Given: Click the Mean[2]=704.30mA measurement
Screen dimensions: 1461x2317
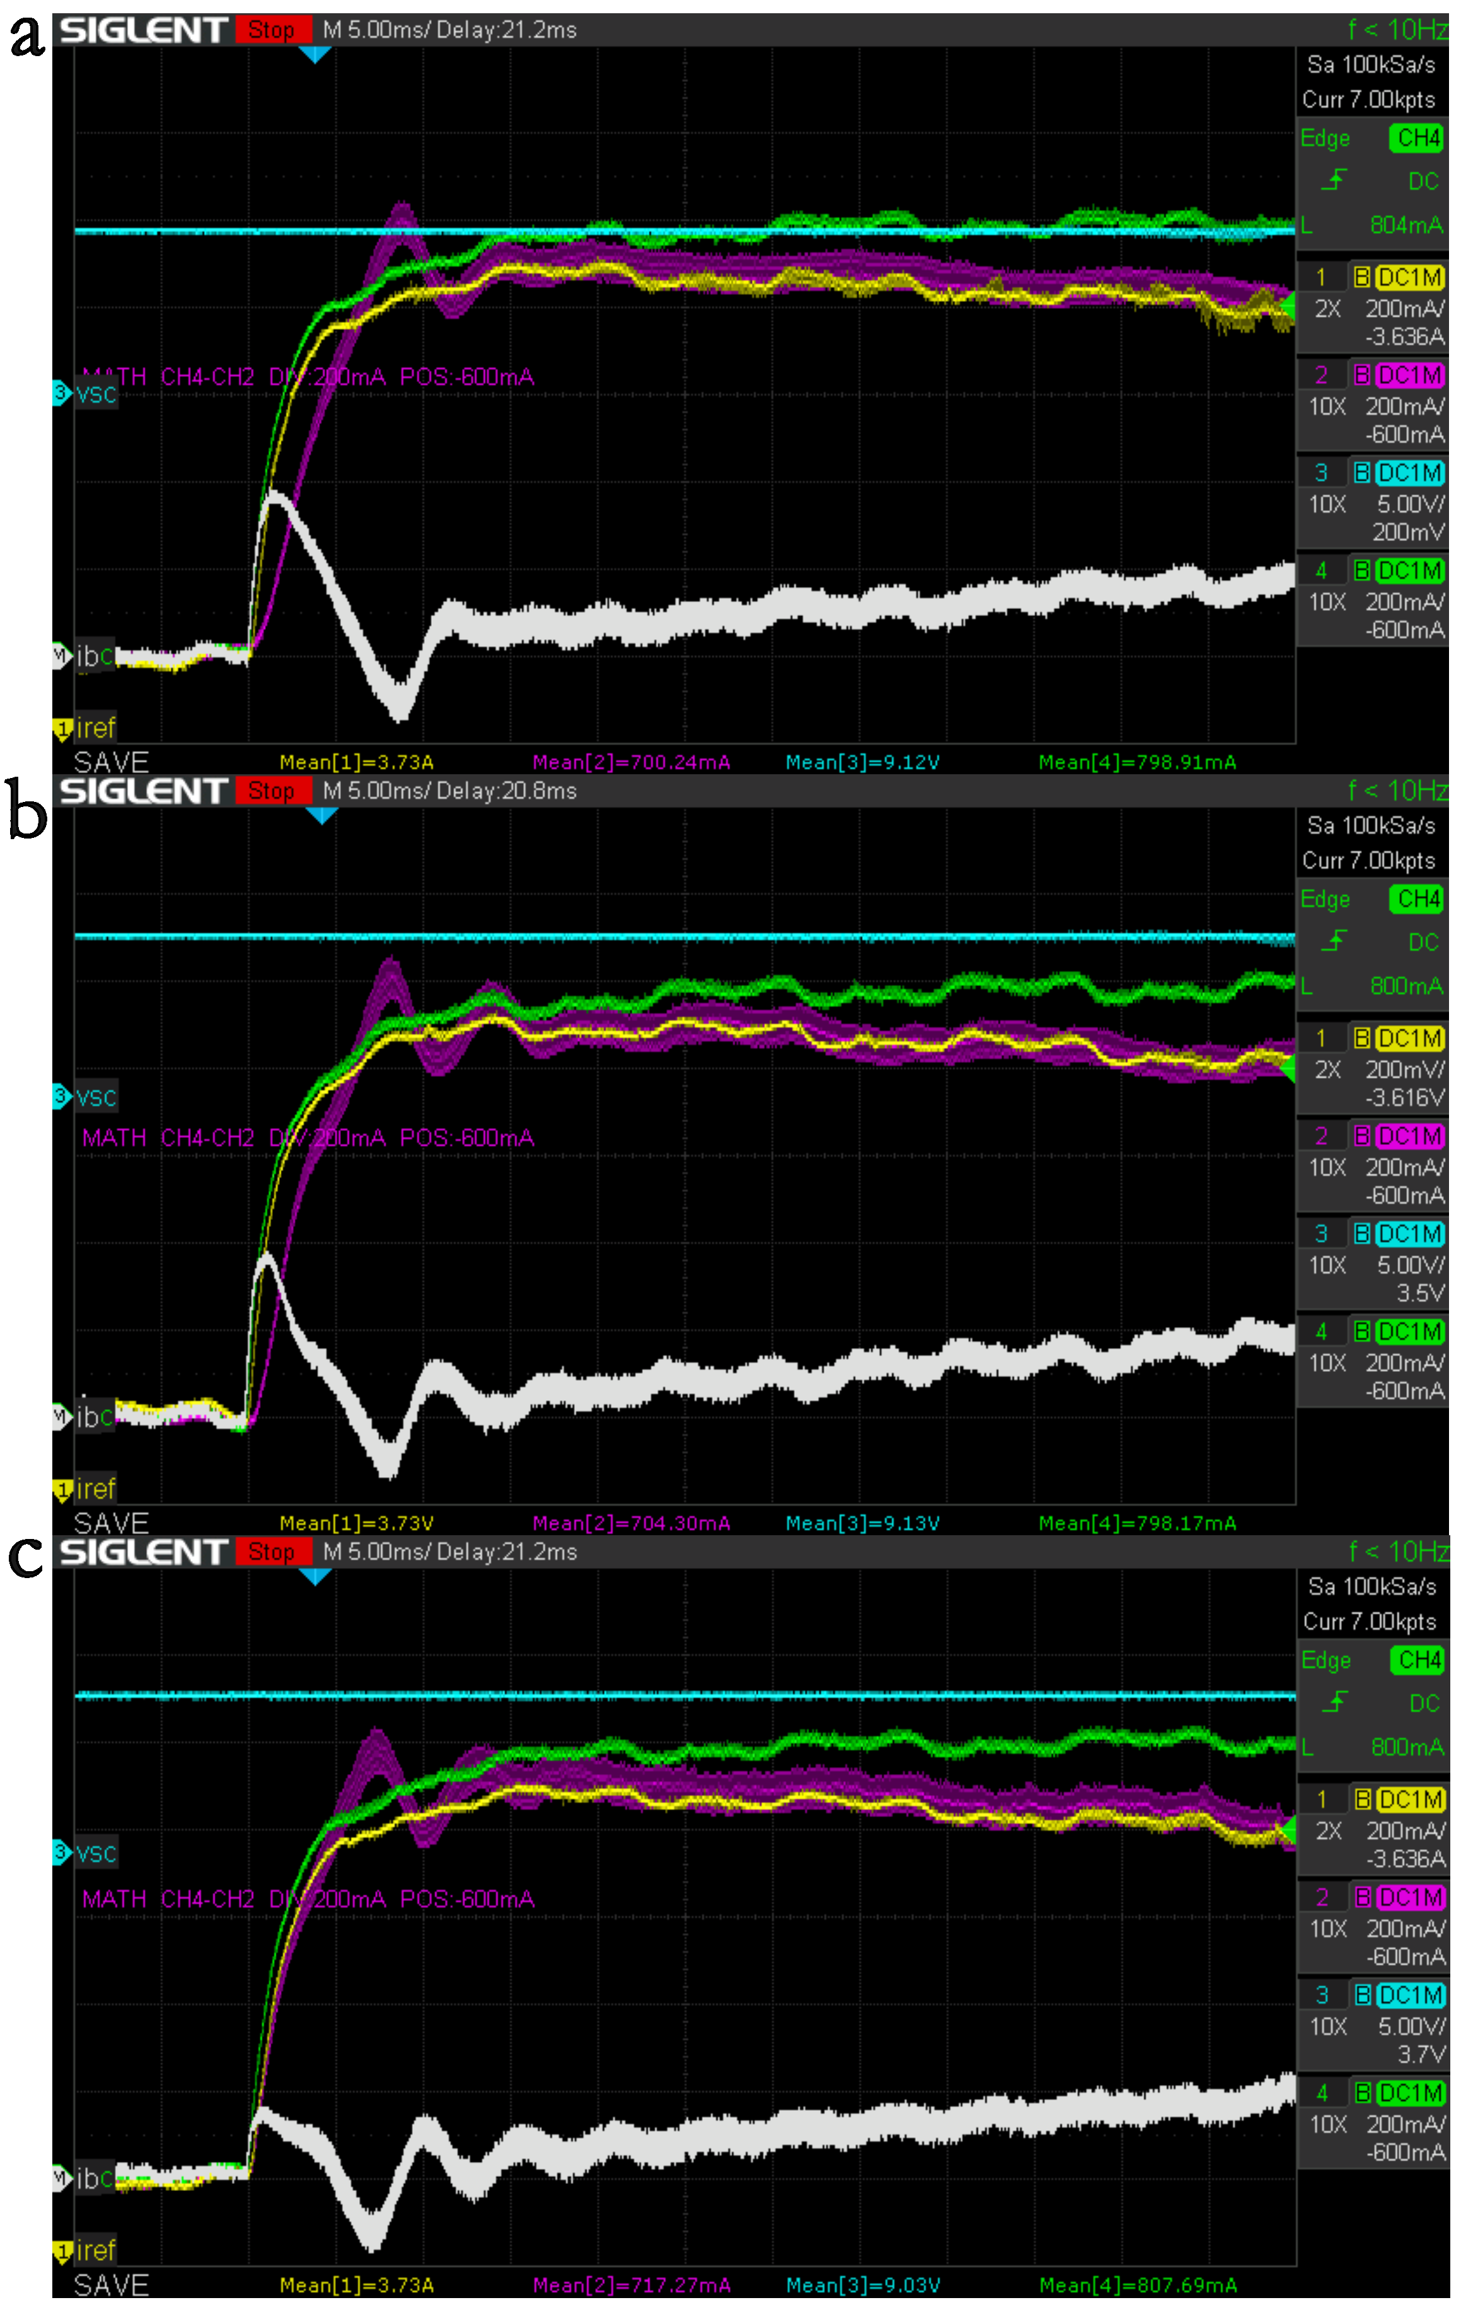Looking at the screenshot, I should click(632, 1523).
